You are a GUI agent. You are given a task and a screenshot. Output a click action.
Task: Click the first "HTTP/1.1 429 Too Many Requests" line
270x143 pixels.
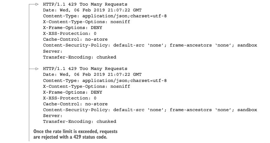[85, 5]
